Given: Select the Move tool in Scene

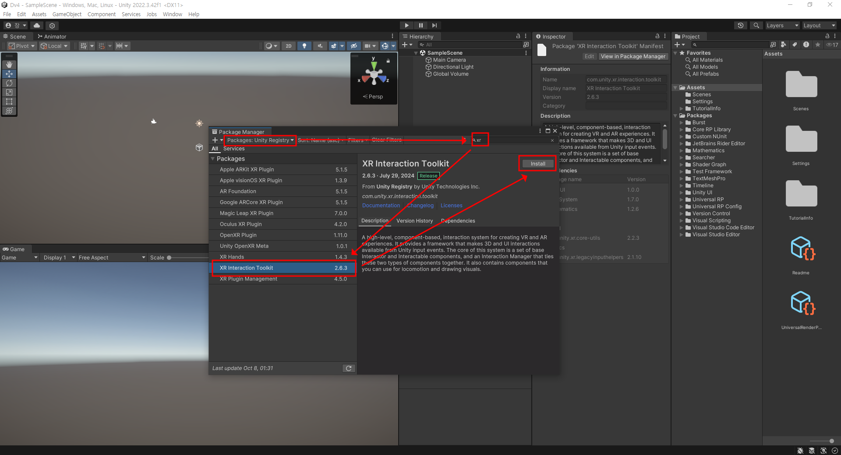Looking at the screenshot, I should click(x=9, y=74).
